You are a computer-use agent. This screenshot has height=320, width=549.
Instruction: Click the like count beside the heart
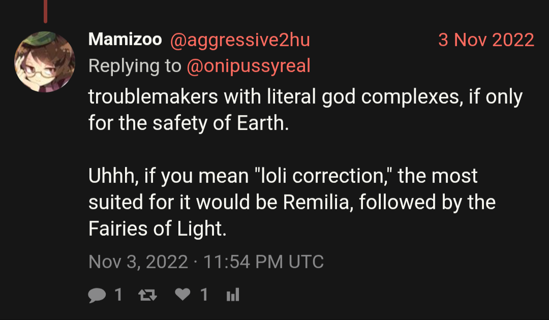coord(204,295)
